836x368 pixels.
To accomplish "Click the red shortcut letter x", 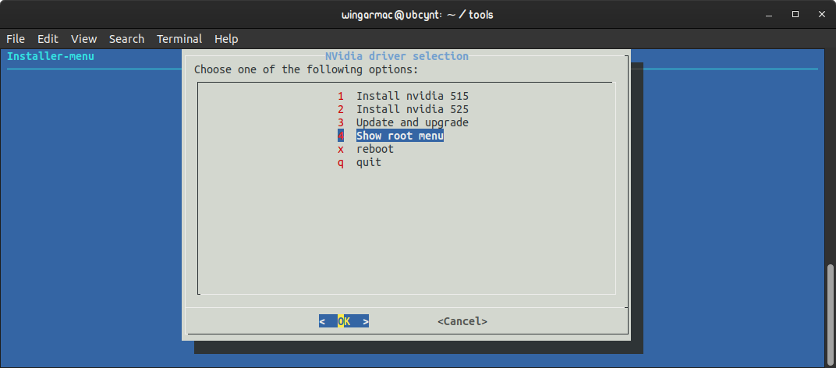I will click(341, 150).
